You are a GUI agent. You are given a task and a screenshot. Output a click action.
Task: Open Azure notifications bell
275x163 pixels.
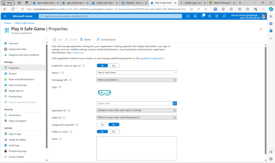[x=202, y=16]
